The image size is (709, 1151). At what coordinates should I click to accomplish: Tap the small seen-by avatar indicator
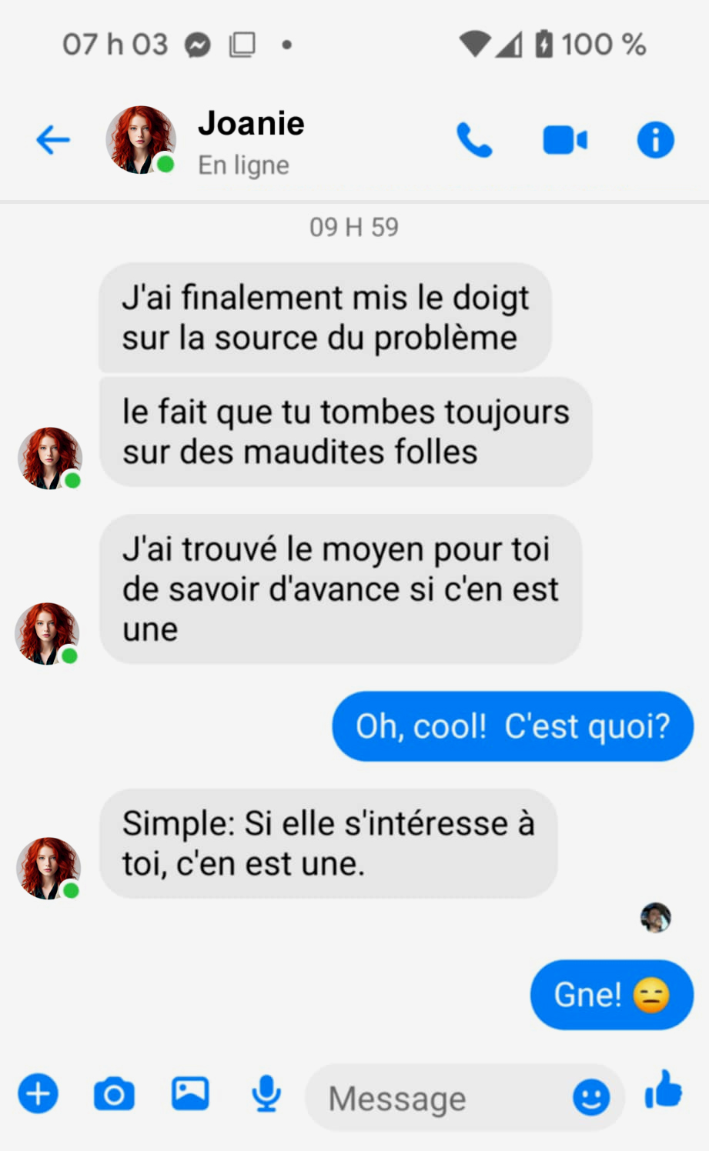(655, 917)
